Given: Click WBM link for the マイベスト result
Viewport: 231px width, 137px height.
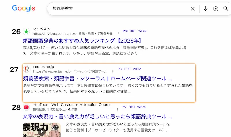Looking at the screenshot, I should coord(142,31).
